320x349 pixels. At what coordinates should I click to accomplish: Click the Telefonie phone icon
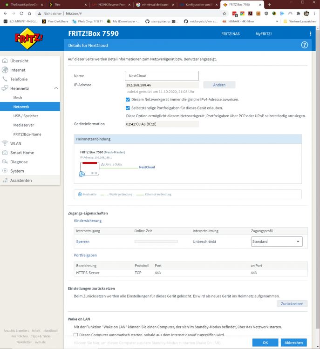5,79
